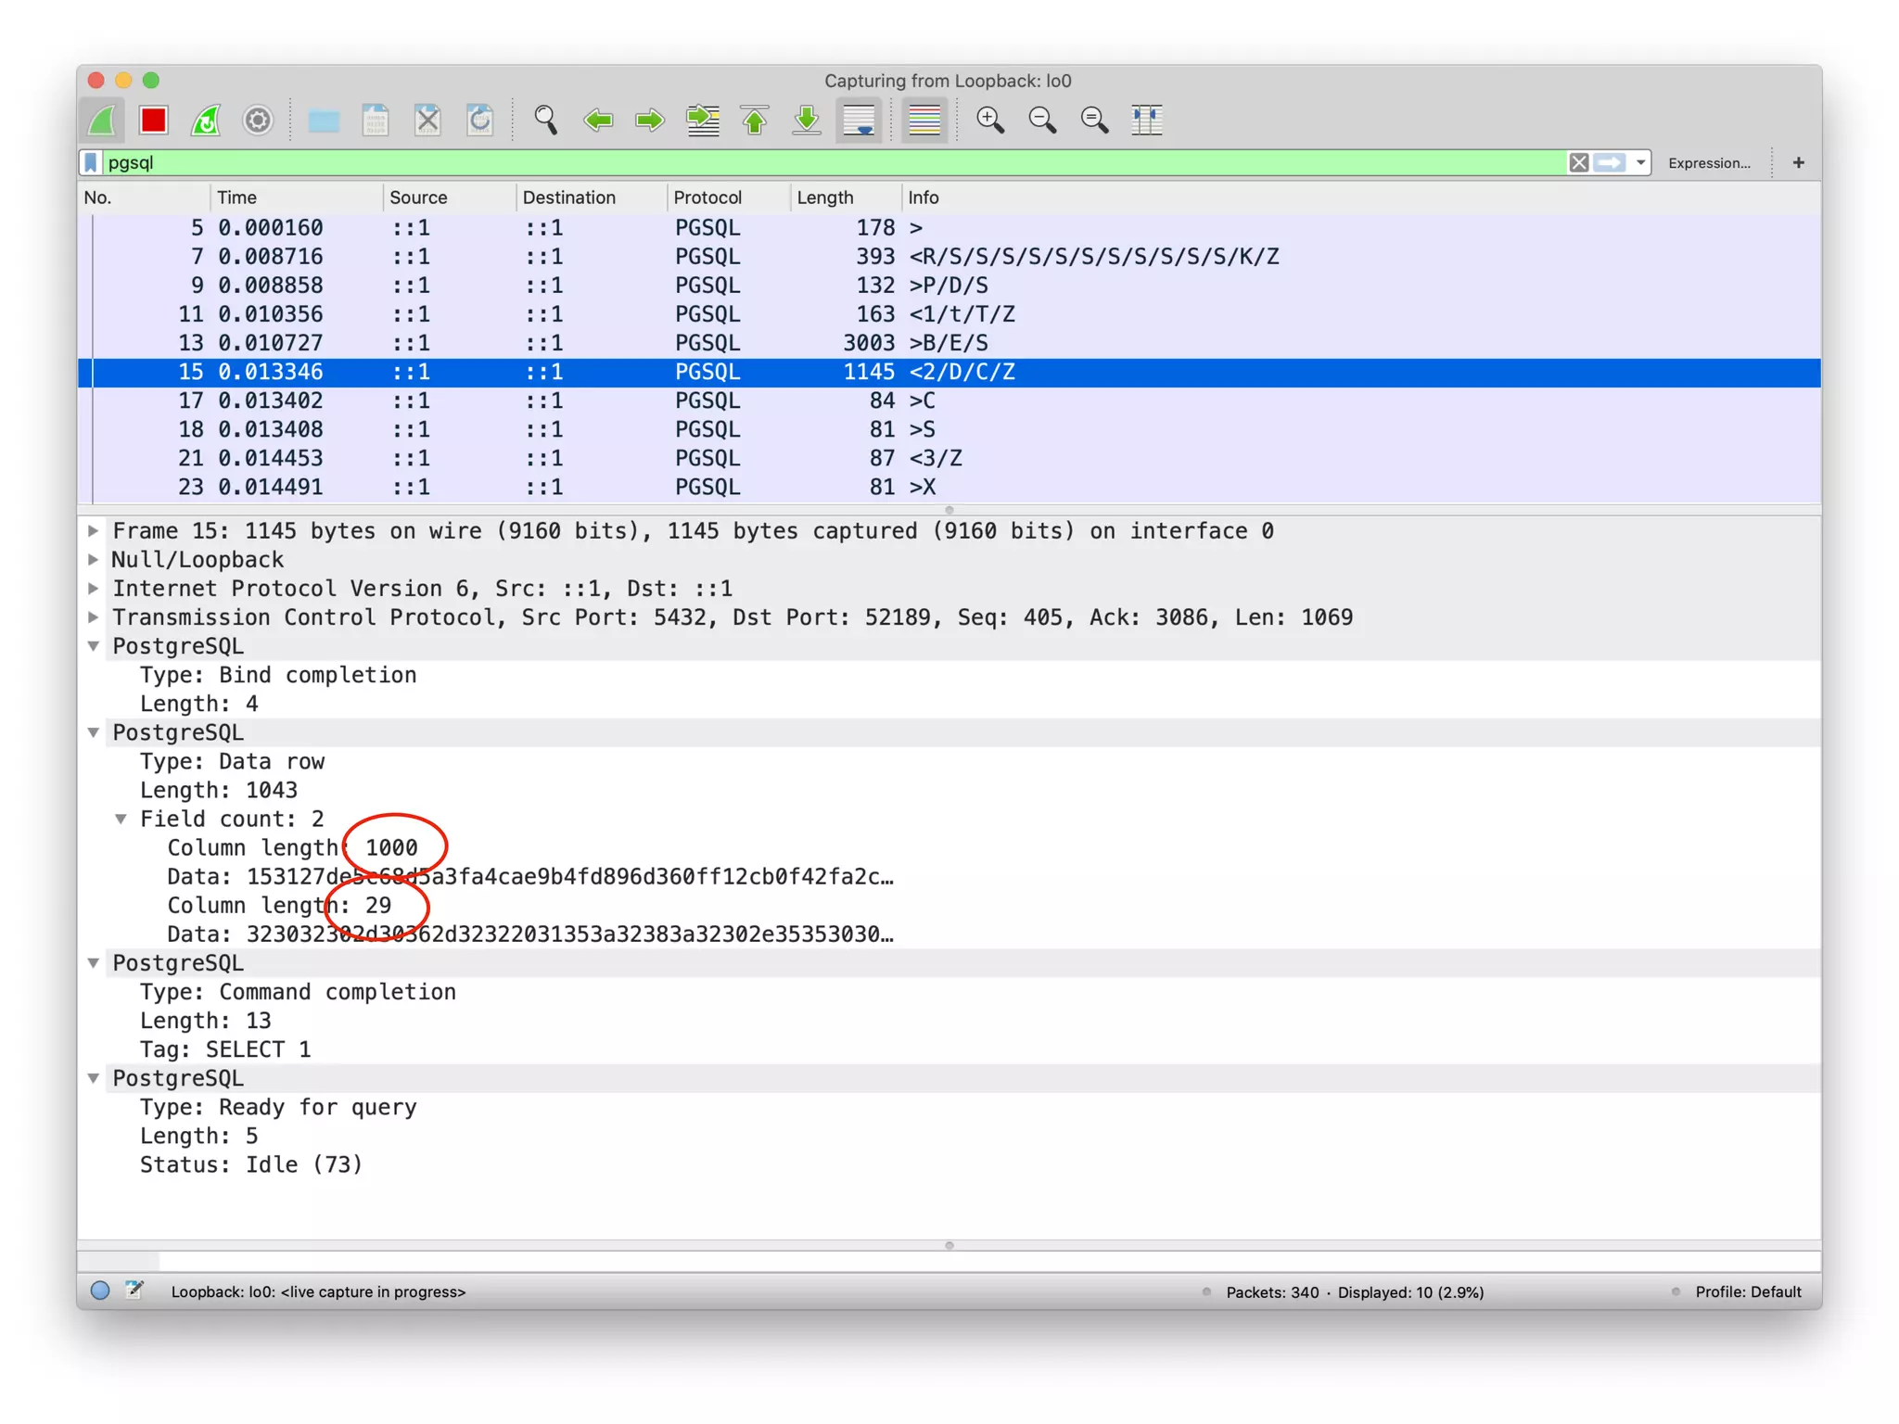Select packet 7 with length 393
1899x1424 pixels.
tap(949, 257)
